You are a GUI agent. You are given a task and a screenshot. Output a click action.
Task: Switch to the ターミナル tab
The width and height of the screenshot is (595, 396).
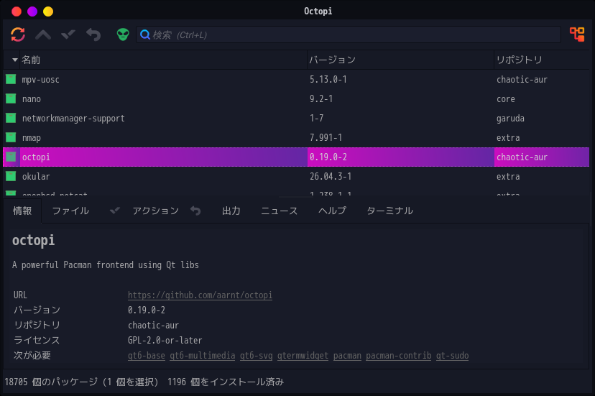(389, 211)
